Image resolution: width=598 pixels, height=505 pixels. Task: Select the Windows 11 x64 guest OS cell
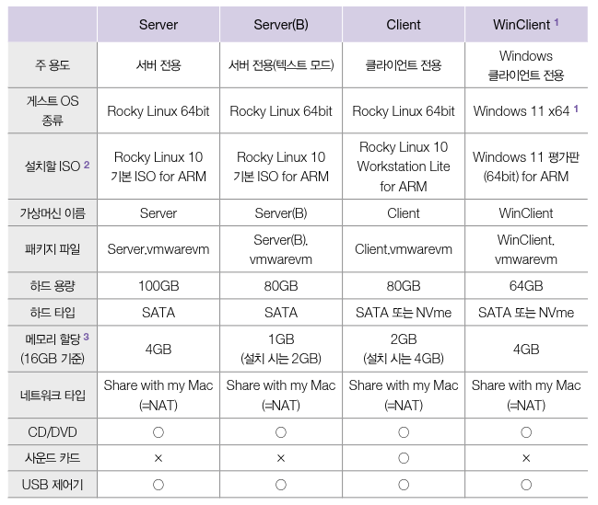click(526, 111)
